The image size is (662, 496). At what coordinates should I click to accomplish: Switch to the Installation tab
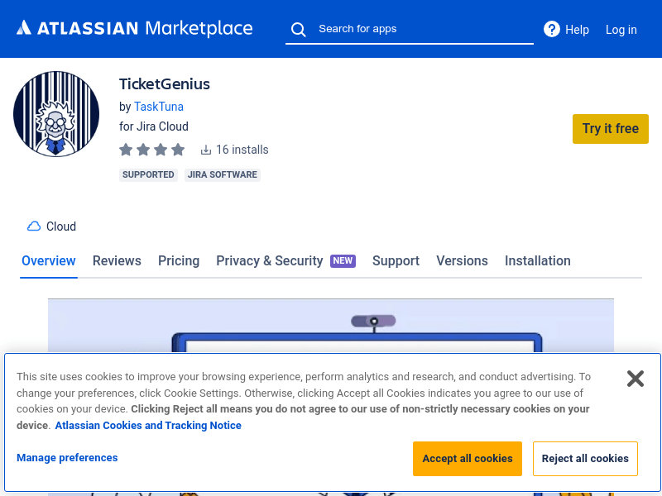(x=537, y=260)
